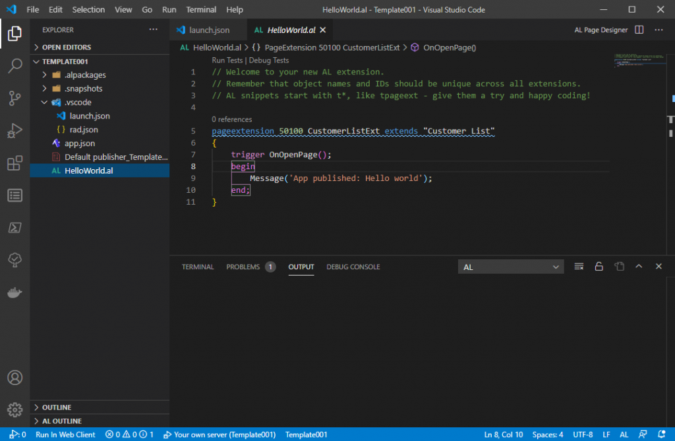The width and height of the screenshot is (675, 441).
Task: Click the debug launch icon in status bar
Action: [x=18, y=434]
